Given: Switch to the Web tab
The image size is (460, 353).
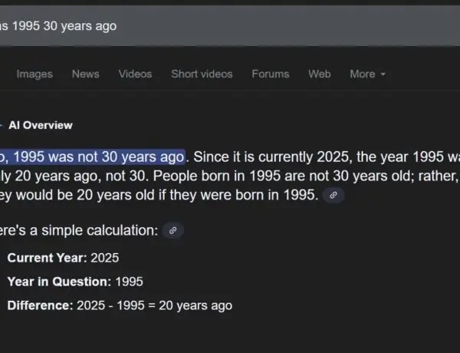Looking at the screenshot, I should pos(319,74).
